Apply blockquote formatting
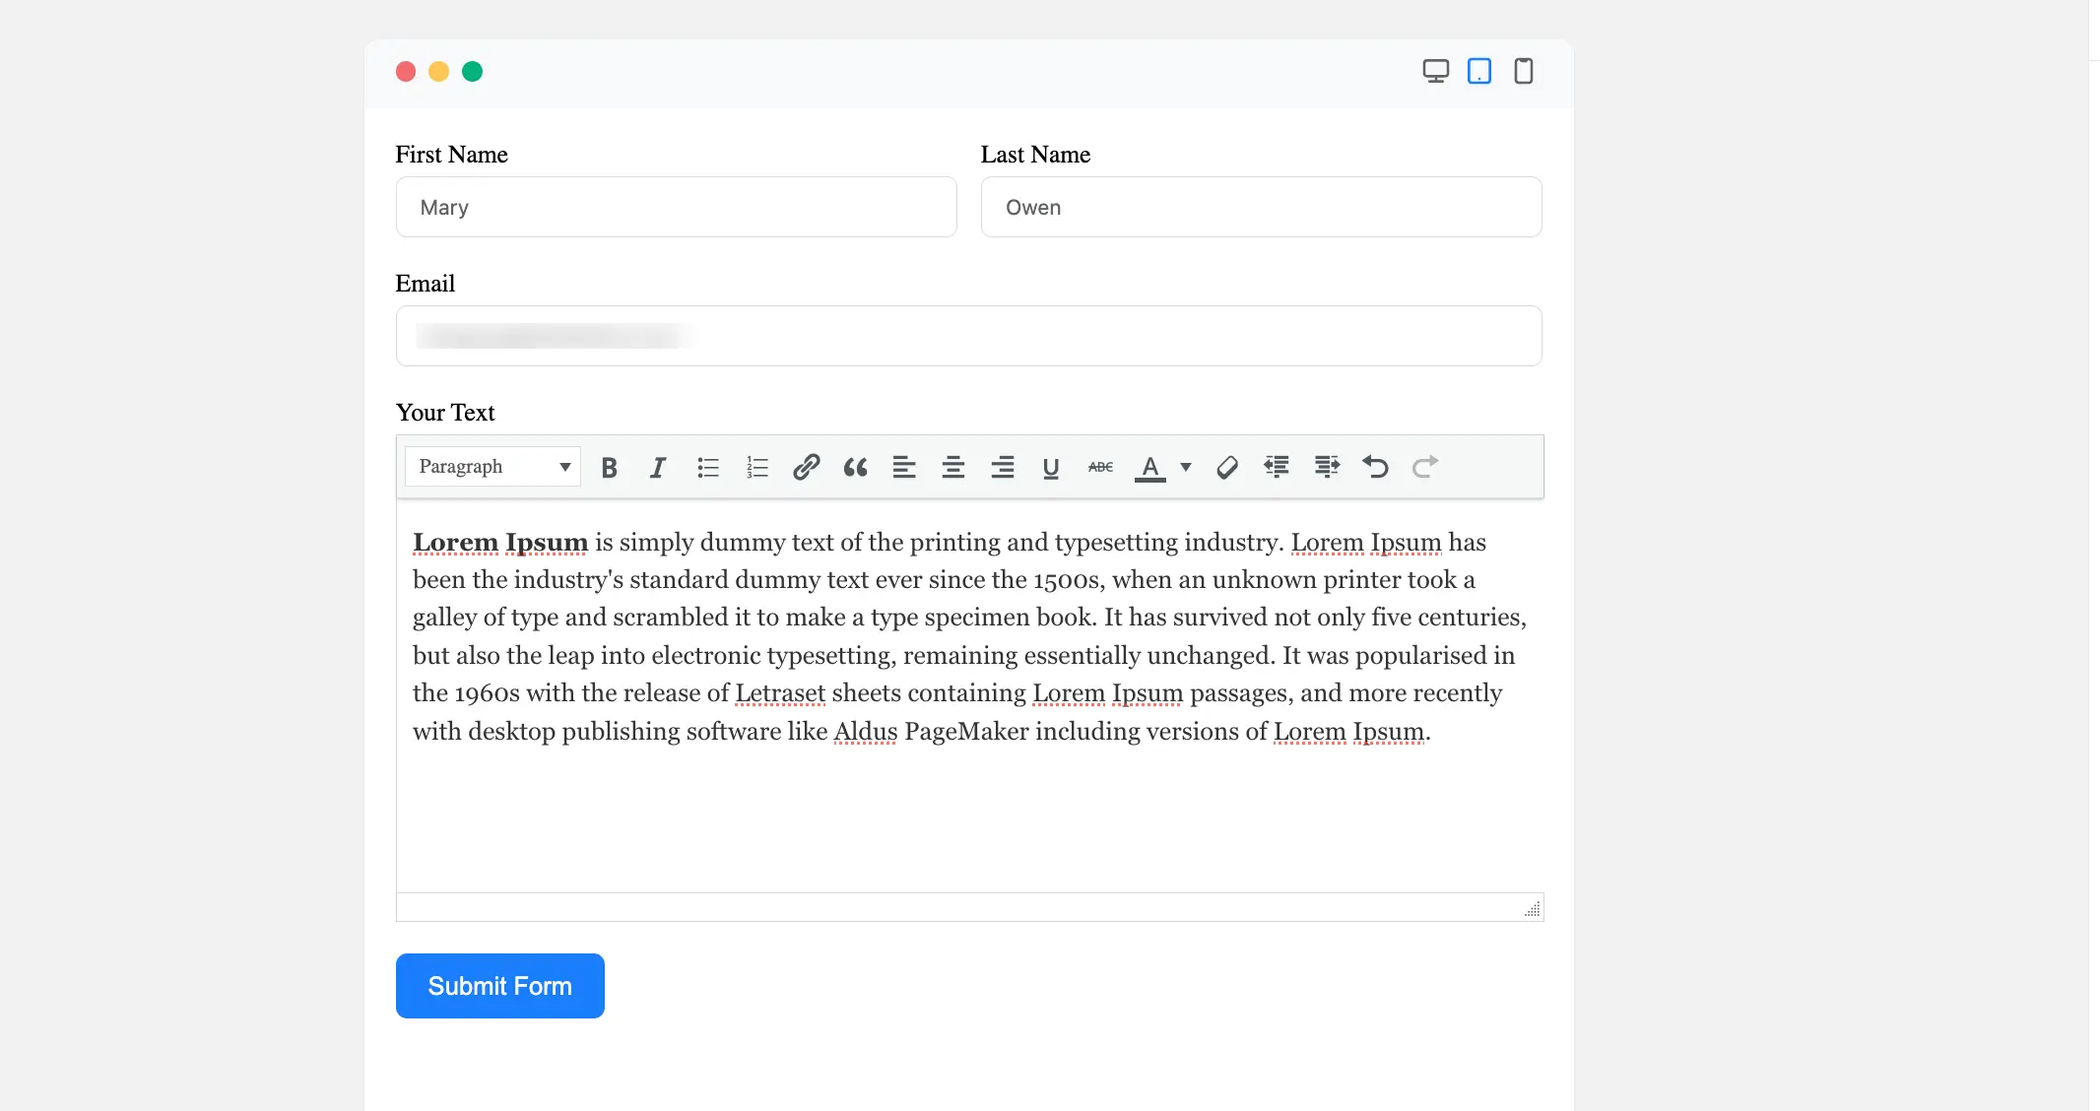This screenshot has width=2100, height=1111. [x=855, y=467]
